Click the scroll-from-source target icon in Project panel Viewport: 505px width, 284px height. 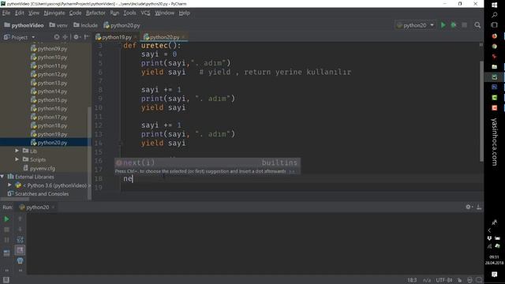pos(57,37)
